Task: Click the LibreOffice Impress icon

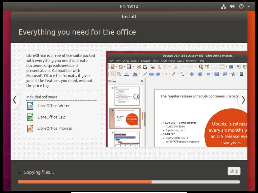Action: click(30, 128)
